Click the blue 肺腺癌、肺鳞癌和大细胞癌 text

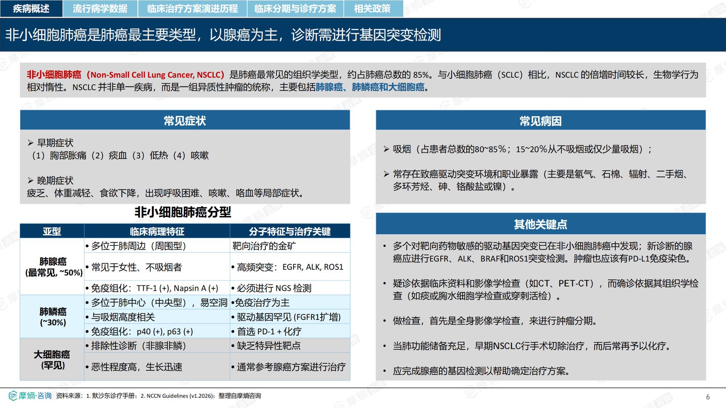click(370, 87)
